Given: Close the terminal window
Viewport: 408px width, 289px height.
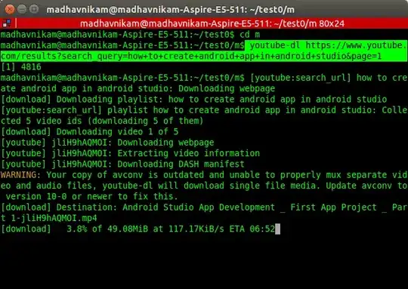Looking at the screenshot, I should (x=10, y=10).
